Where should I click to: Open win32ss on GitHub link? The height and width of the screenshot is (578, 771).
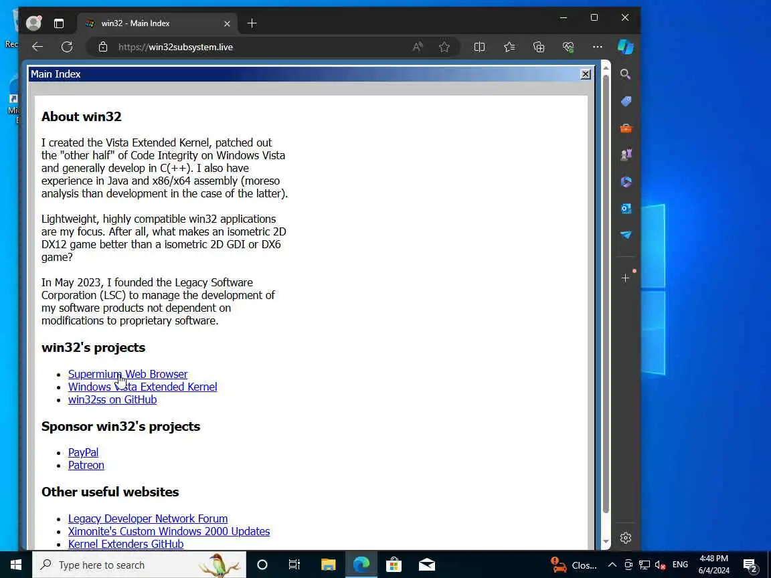click(112, 399)
